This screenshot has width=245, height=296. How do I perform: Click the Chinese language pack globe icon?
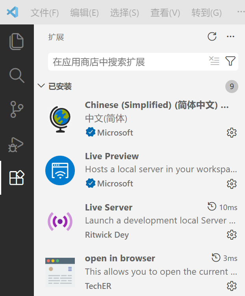pyautogui.click(x=60, y=119)
